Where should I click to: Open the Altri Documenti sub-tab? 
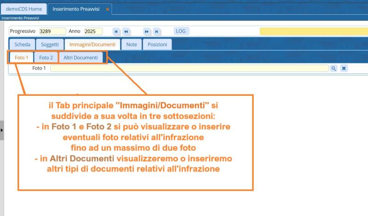(x=80, y=58)
